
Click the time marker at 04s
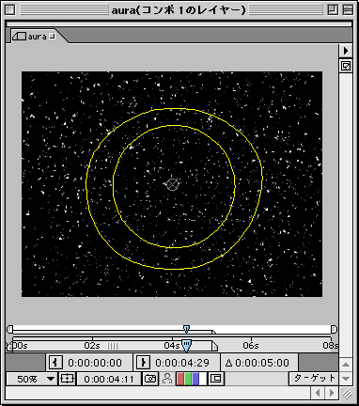tap(172, 346)
